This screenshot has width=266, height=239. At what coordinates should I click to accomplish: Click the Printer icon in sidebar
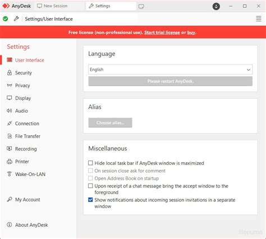click(10, 162)
